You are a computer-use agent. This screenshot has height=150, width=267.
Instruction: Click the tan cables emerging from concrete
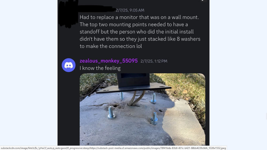pyautogui.click(x=136, y=98)
